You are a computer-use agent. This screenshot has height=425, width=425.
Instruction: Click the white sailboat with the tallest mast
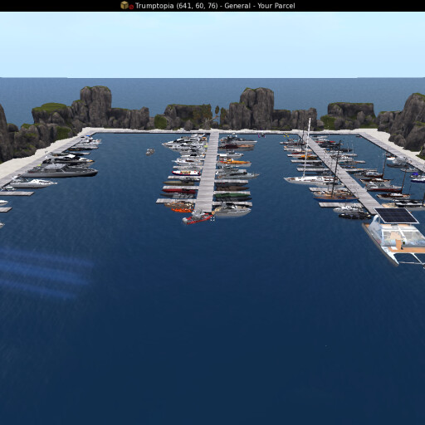point(309,178)
